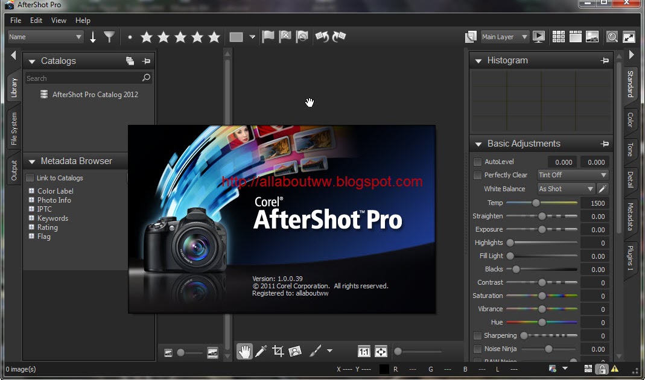Toggle the lock icon in status bar
The height and width of the screenshot is (380, 645).
602,369
